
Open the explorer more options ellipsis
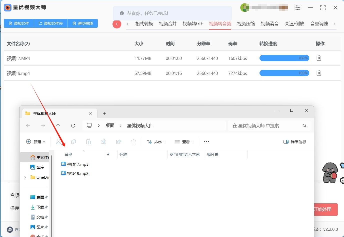(206, 142)
